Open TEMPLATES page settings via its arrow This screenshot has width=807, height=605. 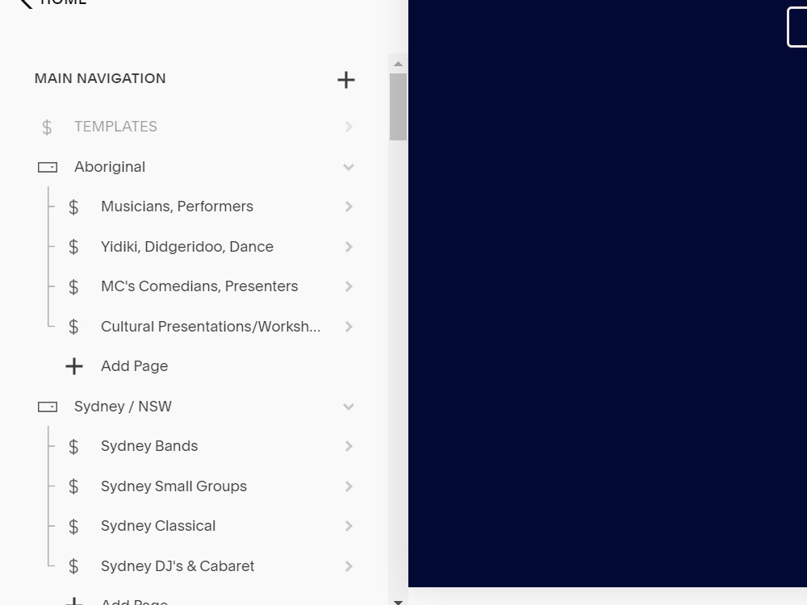pos(349,127)
